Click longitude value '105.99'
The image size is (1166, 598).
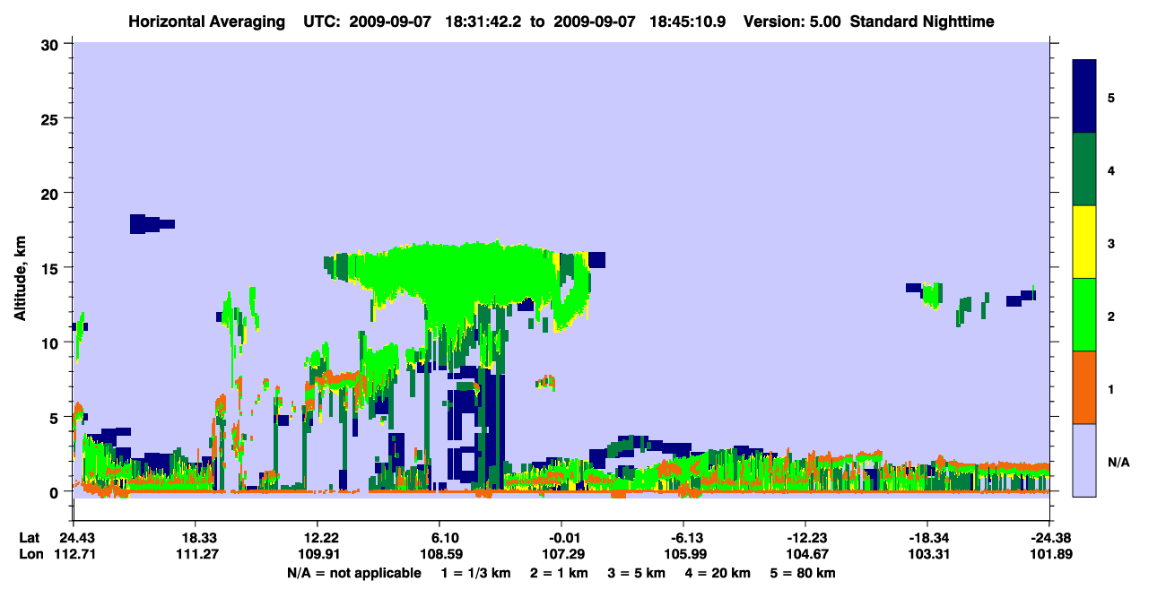[683, 554]
